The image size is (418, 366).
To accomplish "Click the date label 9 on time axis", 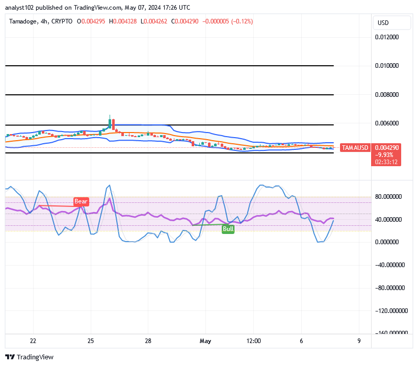I will [359, 341].
